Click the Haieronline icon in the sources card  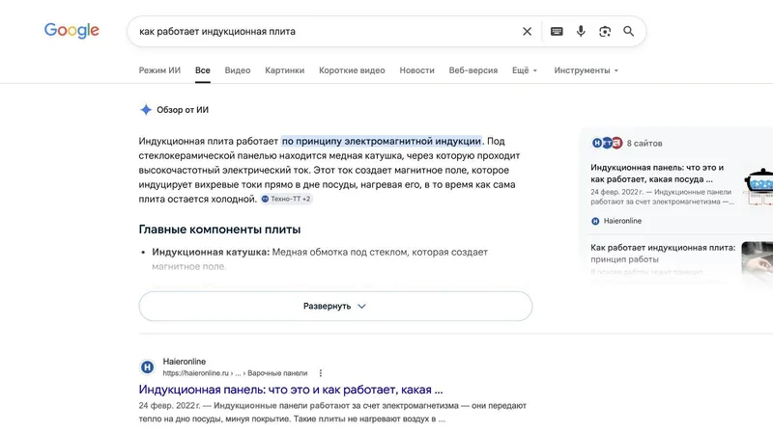[x=595, y=221]
